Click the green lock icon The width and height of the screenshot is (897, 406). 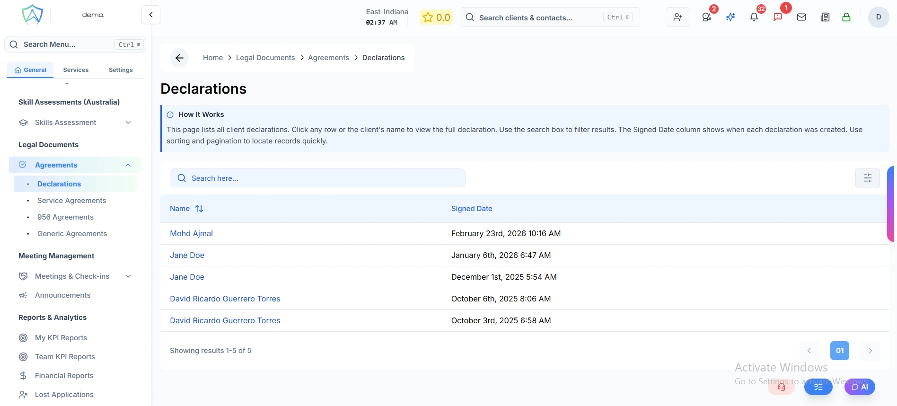846,18
